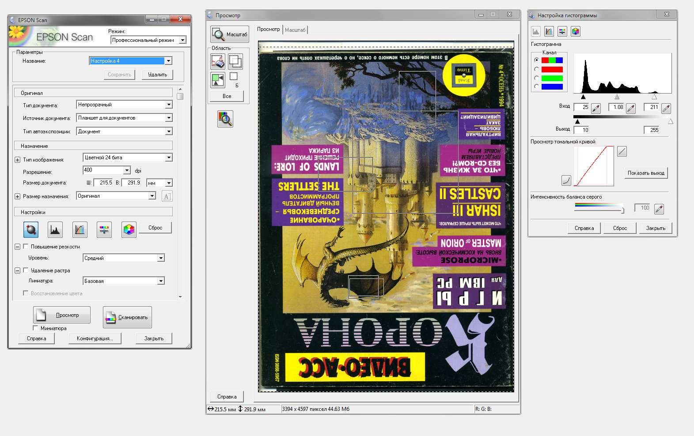Enable the Повышение резкости checkbox
Screen dimensions: 694x436
pyautogui.click(x=26, y=247)
